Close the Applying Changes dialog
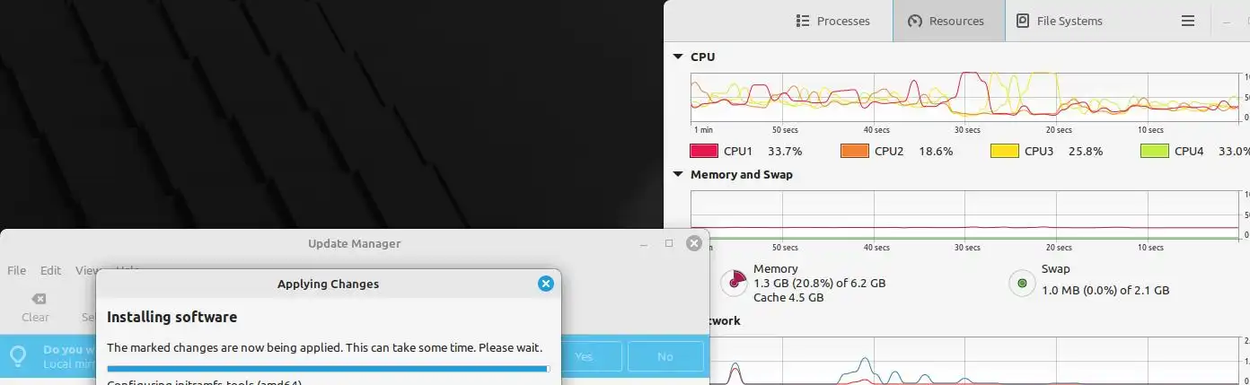1250x385 pixels. click(x=545, y=284)
